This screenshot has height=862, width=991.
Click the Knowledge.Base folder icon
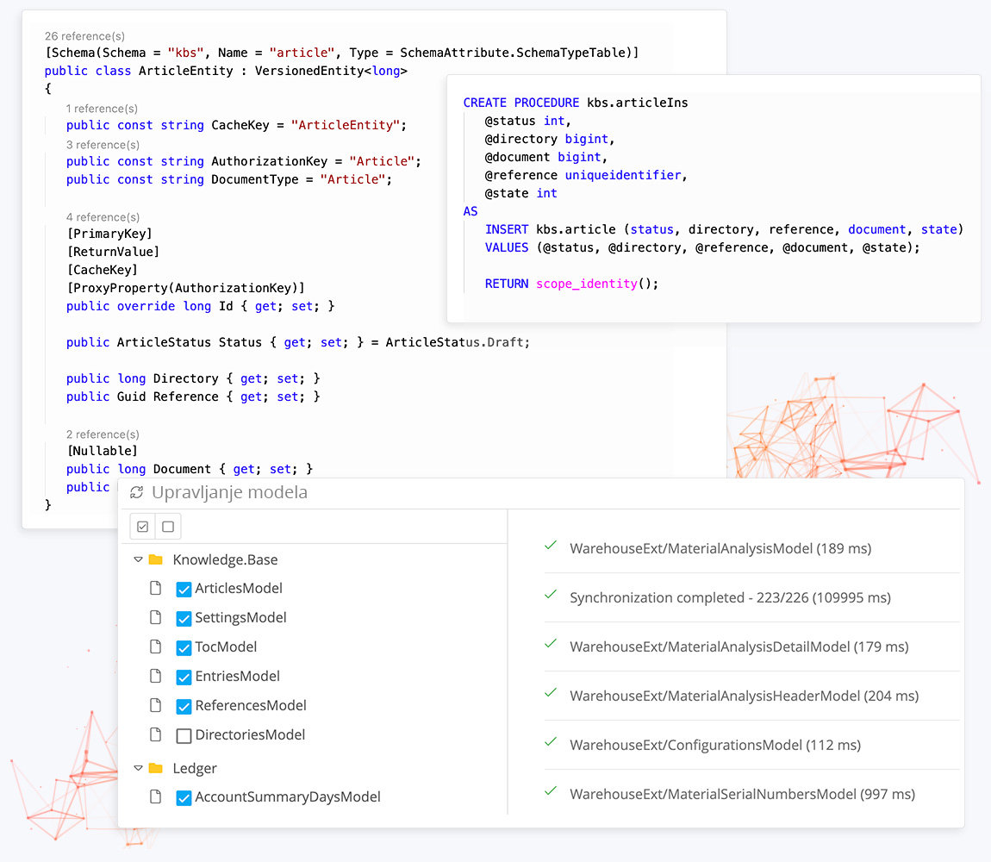coord(156,559)
